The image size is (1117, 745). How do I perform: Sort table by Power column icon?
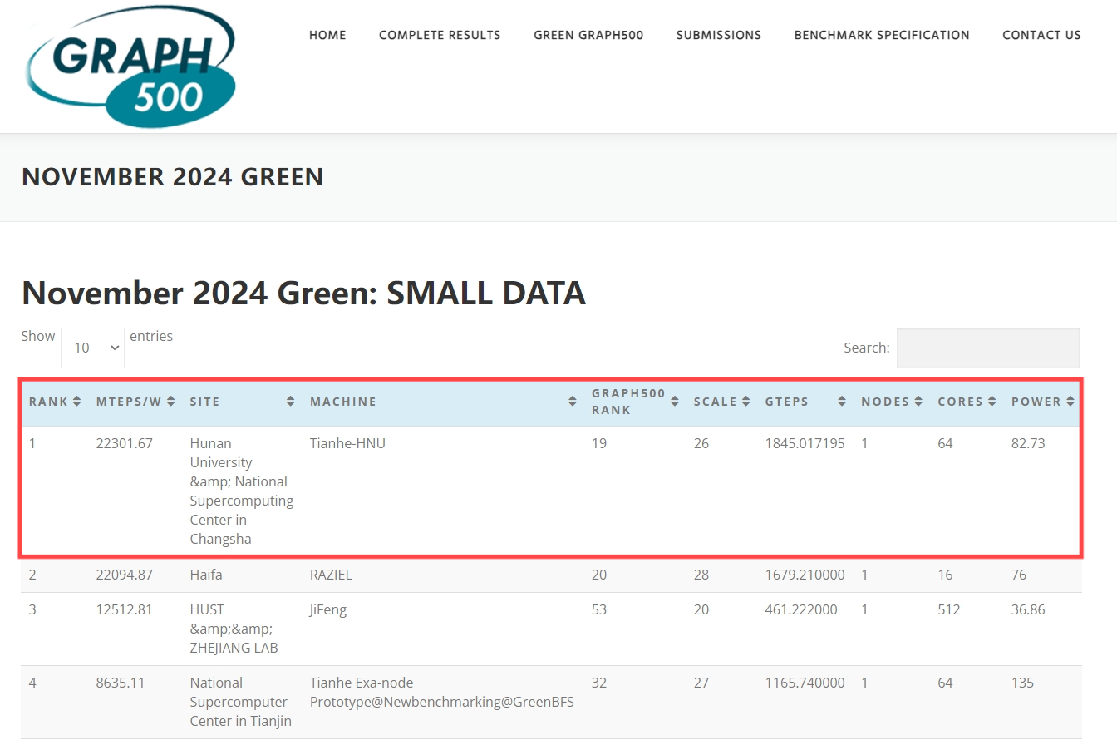(x=1070, y=402)
